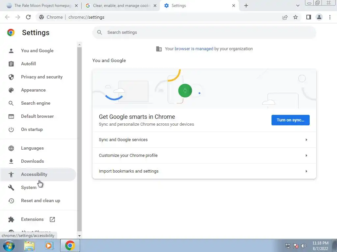Click the Action Center flag tray icon
Viewport: 337px width, 252px height.
[x=296, y=246]
